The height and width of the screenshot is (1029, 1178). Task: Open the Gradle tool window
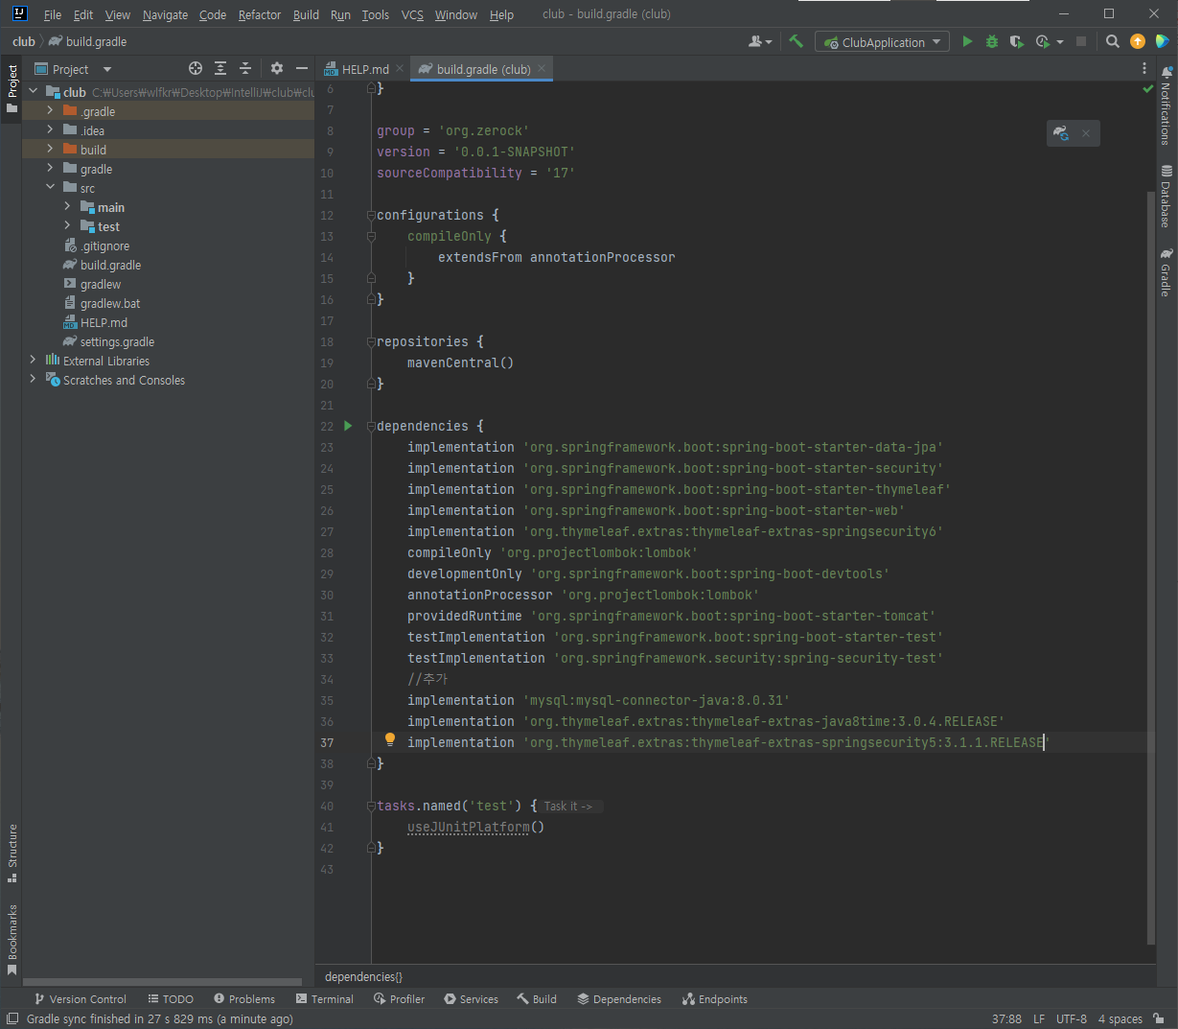pos(1166,271)
